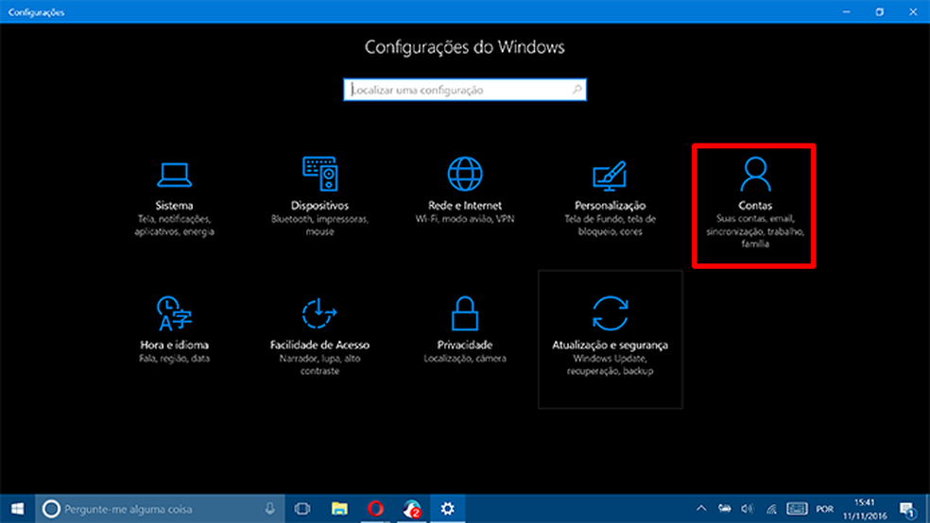Open the Sistema settings category
Viewport: 930px width, 523px height.
pyautogui.click(x=174, y=198)
